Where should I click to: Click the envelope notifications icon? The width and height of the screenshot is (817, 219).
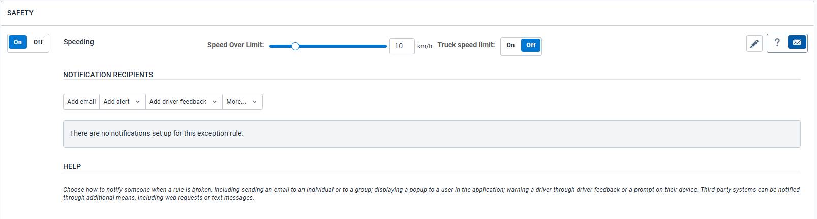[797, 43]
